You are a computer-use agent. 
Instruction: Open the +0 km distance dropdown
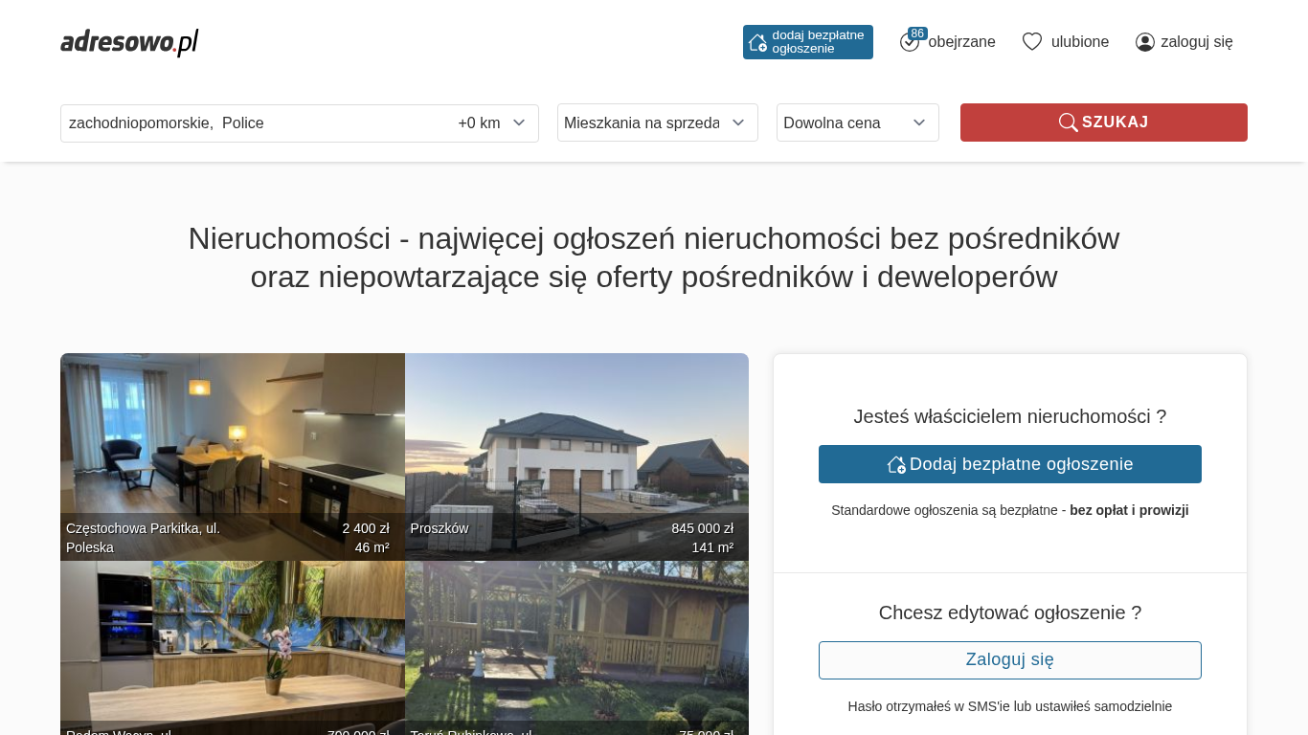tap(491, 123)
